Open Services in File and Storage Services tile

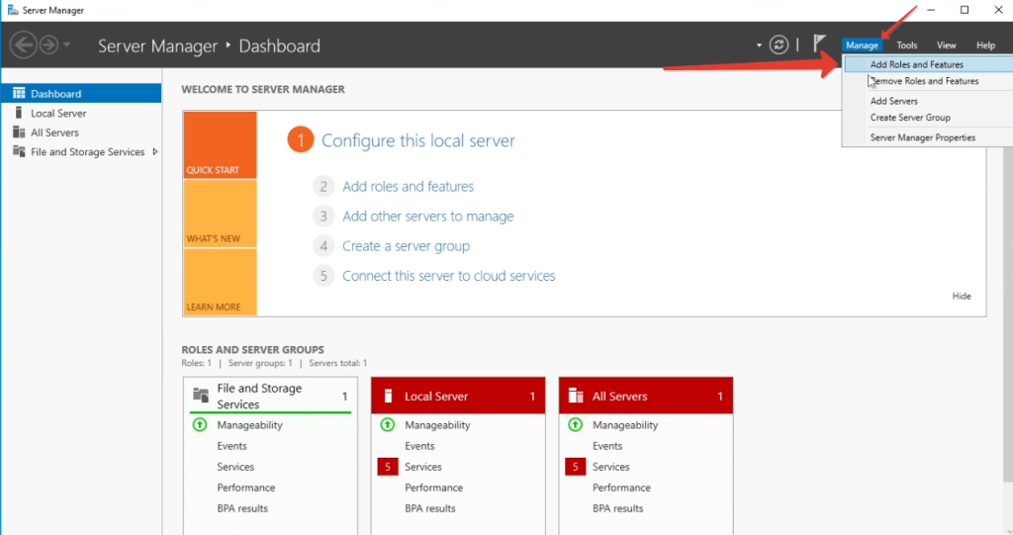[235, 467]
